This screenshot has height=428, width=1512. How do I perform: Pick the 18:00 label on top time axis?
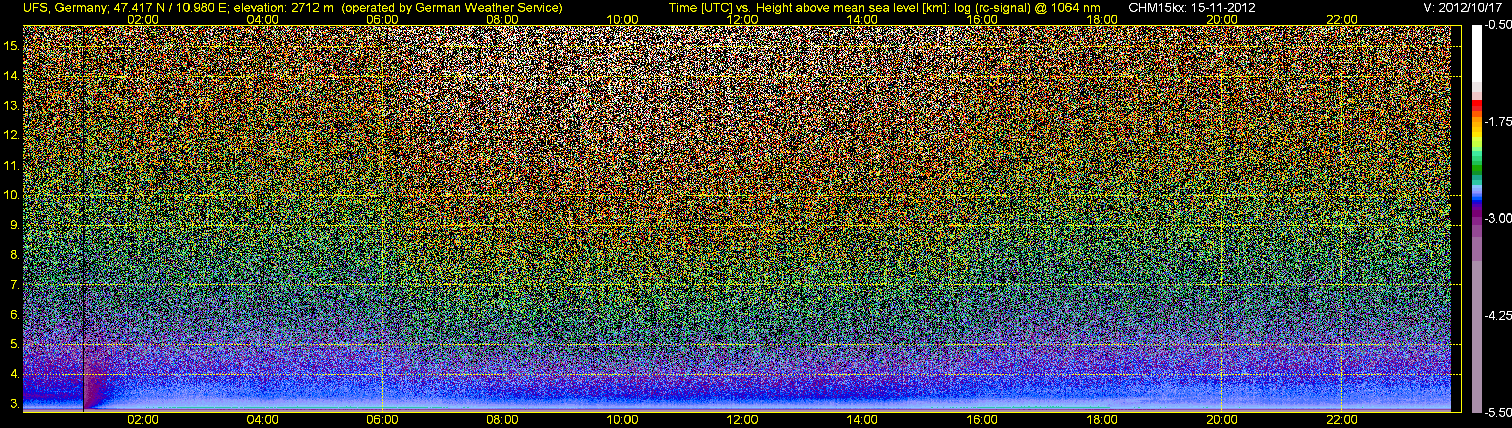[1102, 19]
